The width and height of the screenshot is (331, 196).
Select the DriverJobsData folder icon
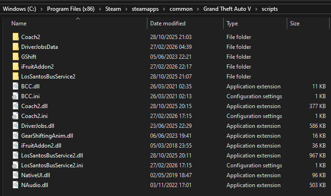click(16, 47)
